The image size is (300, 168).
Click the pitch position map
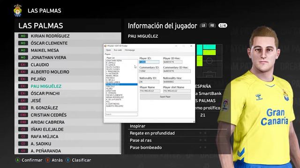point(210,61)
